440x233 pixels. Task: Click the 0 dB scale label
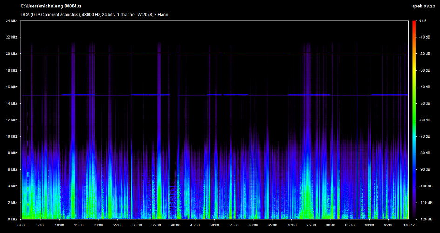pyautogui.click(x=423, y=21)
